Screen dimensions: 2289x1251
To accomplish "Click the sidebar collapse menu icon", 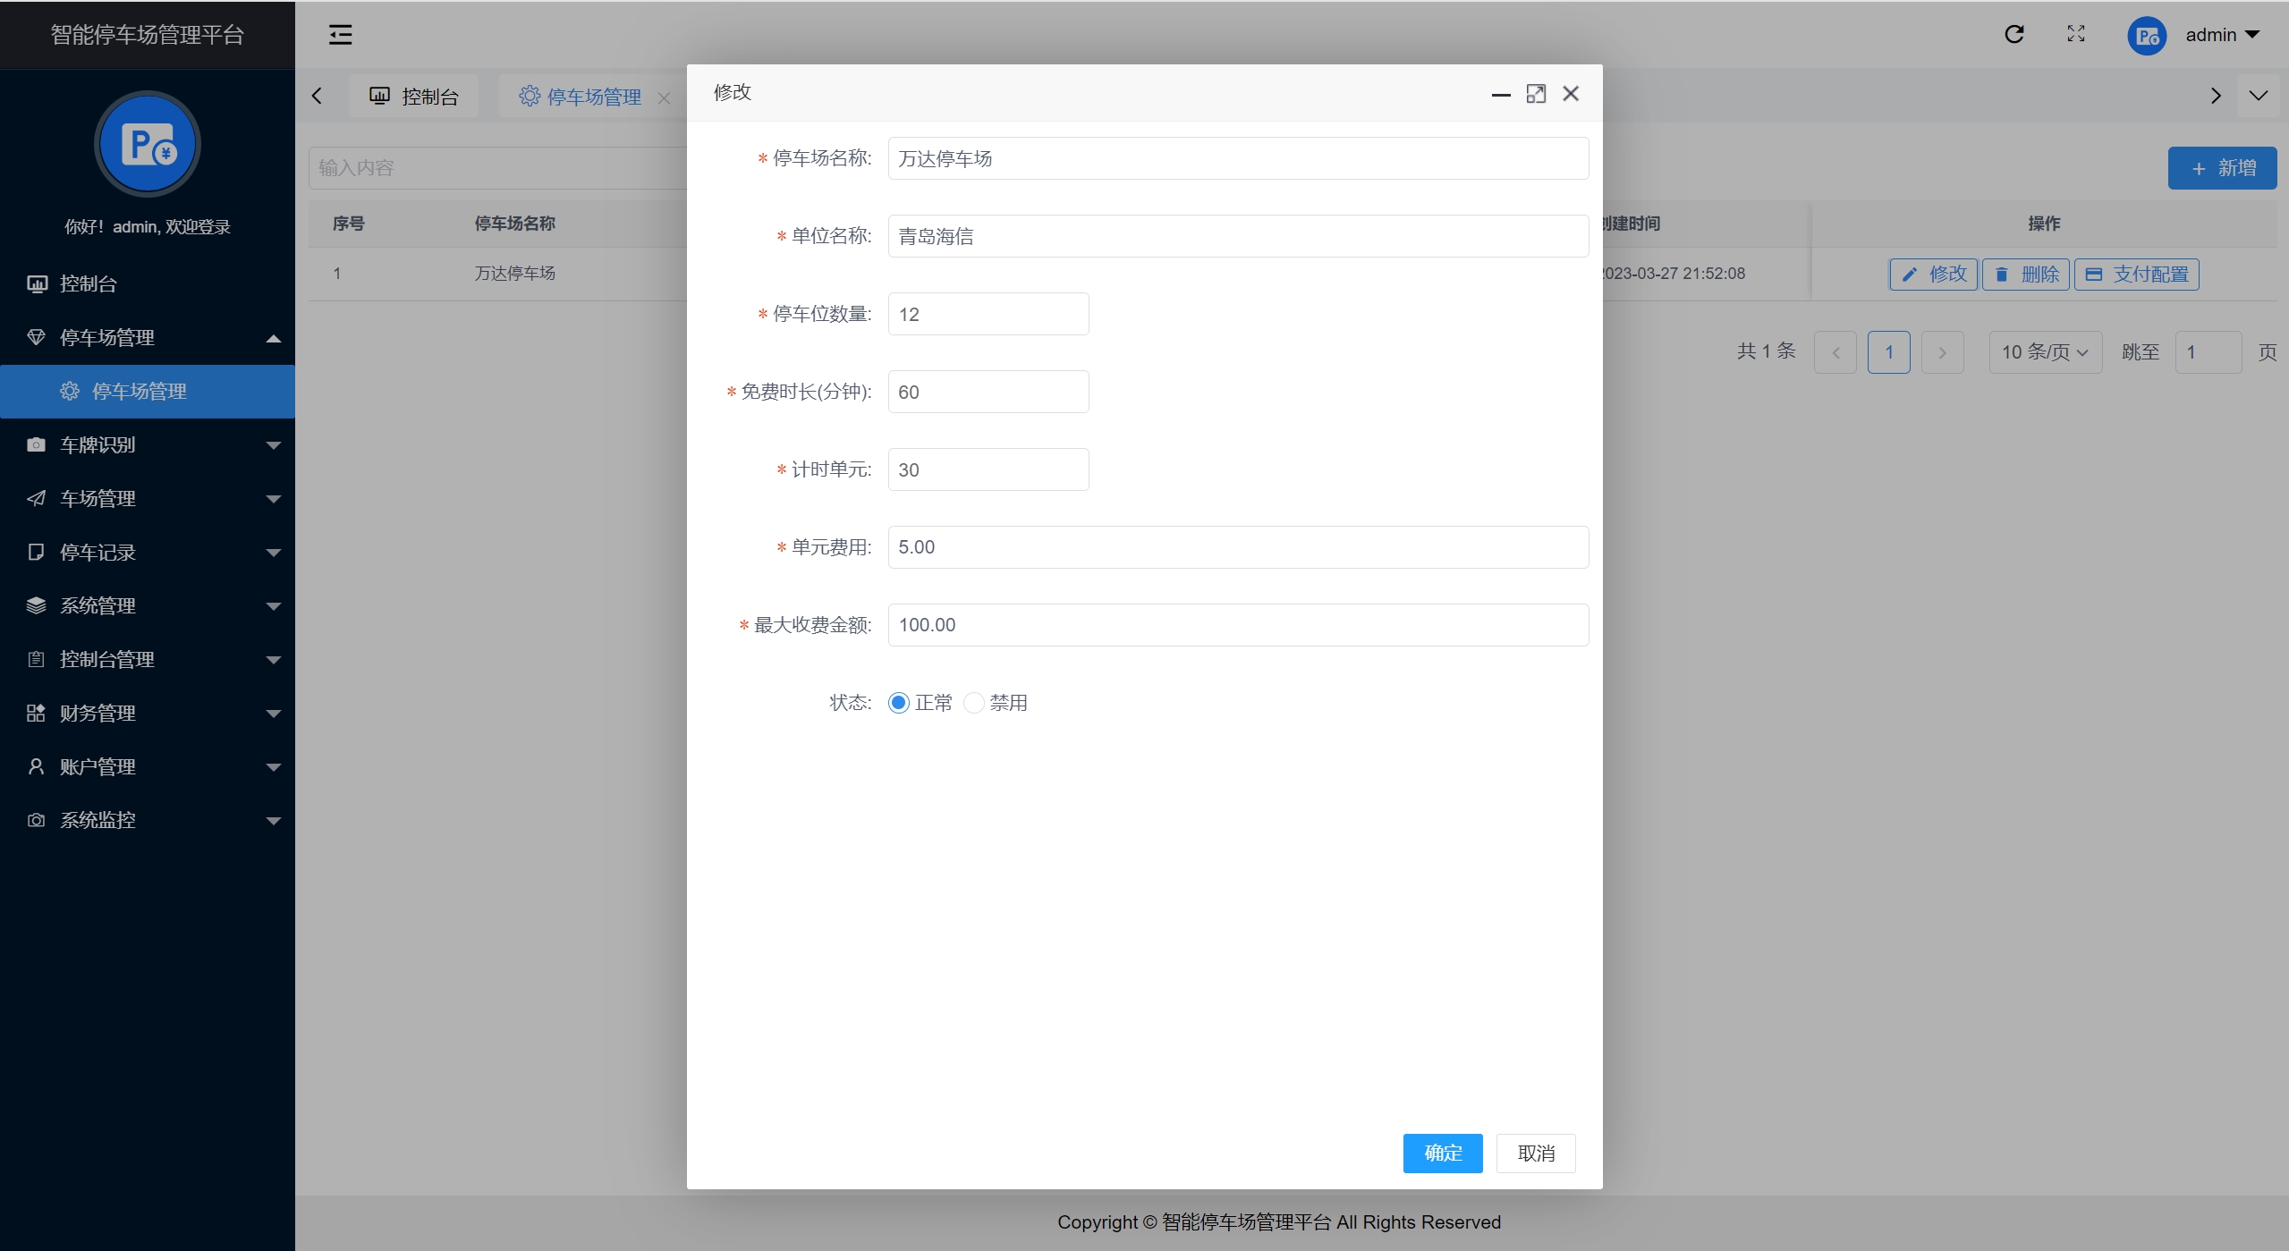I will [x=340, y=35].
